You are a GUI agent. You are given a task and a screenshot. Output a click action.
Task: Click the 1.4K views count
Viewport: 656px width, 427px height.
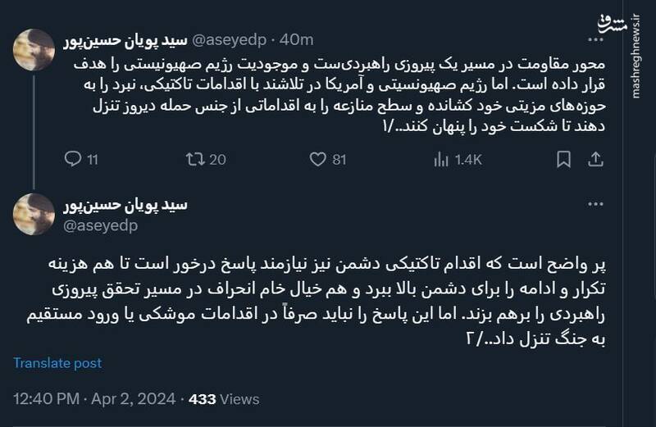click(468, 160)
